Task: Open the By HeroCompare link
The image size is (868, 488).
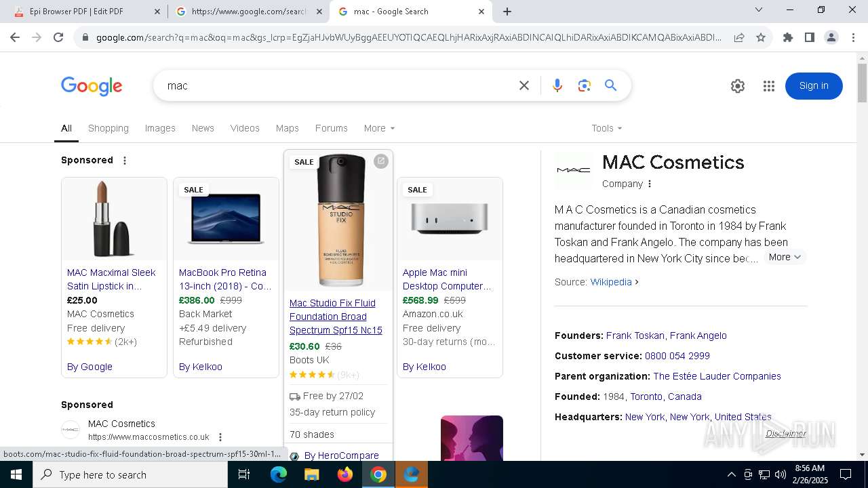Action: (x=342, y=455)
